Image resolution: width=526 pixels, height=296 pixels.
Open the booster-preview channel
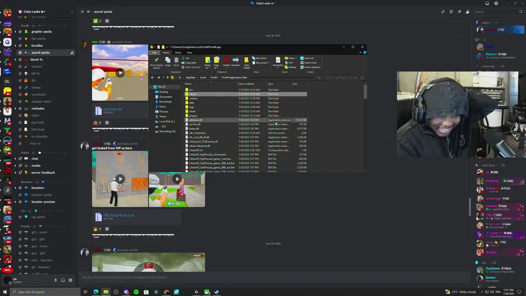click(x=43, y=202)
